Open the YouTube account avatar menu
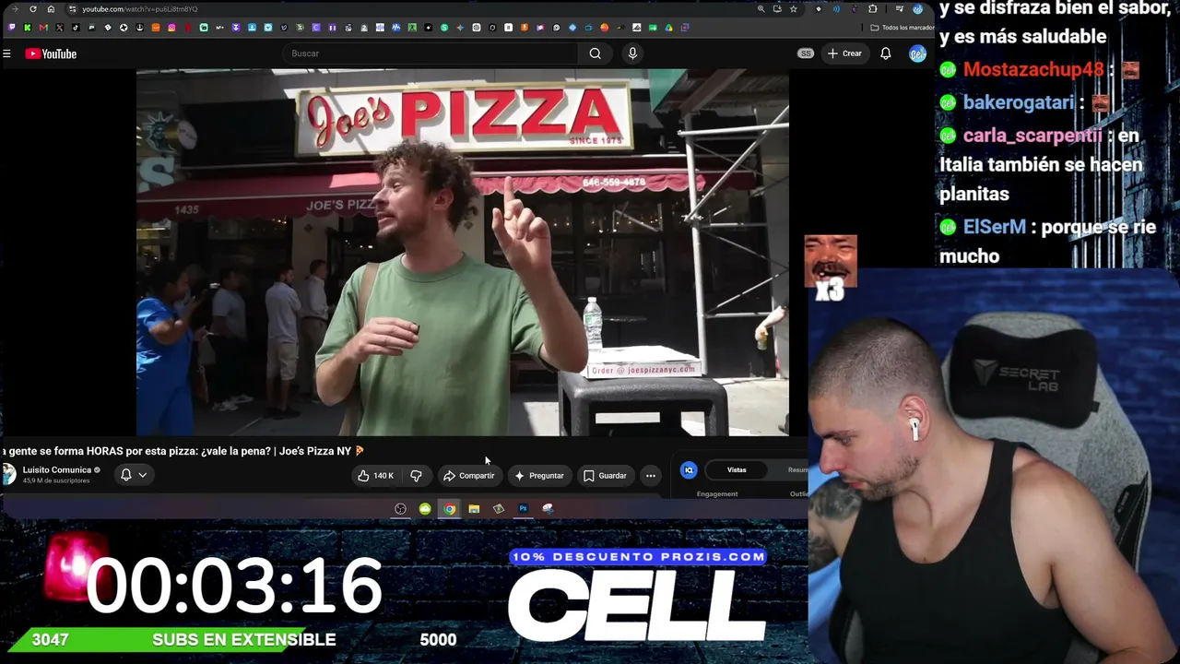The width and height of the screenshot is (1180, 664). pyautogui.click(x=917, y=53)
